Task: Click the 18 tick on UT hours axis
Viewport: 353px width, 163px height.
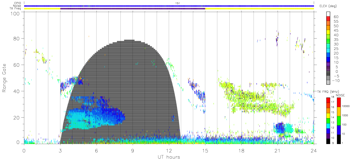Action: (241, 150)
